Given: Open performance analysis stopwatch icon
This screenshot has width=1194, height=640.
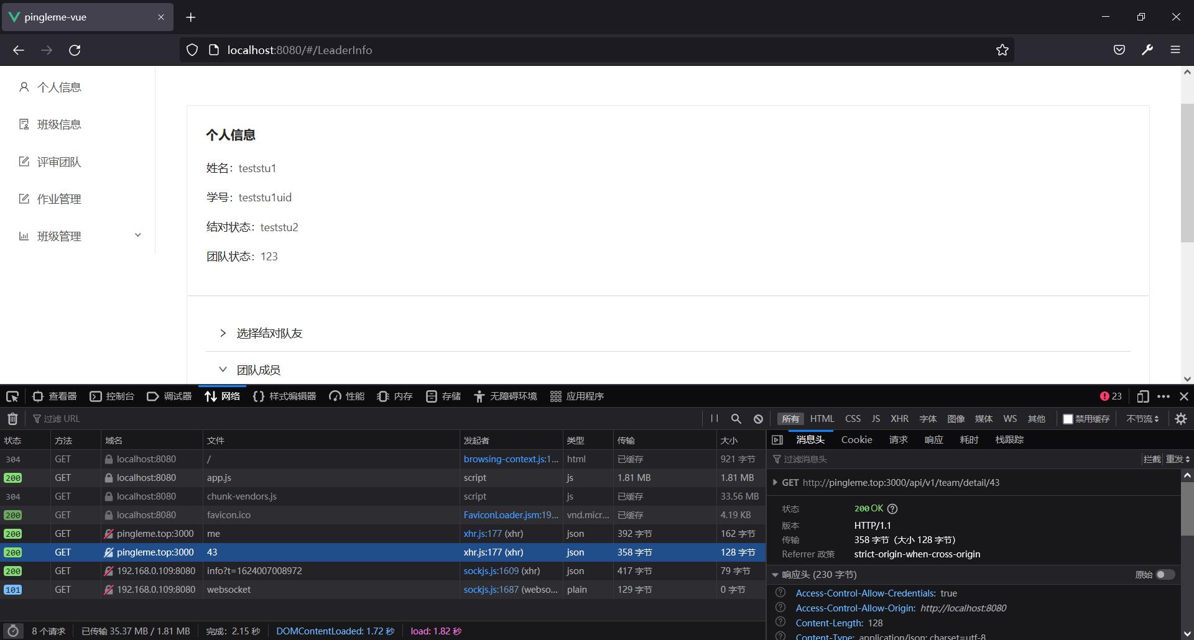Looking at the screenshot, I should coord(13,631).
